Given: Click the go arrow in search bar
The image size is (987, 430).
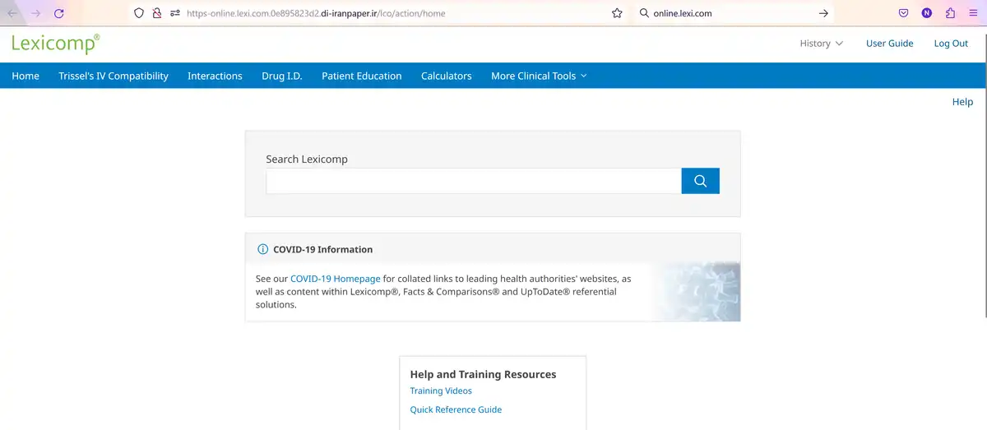Looking at the screenshot, I should click(x=823, y=13).
